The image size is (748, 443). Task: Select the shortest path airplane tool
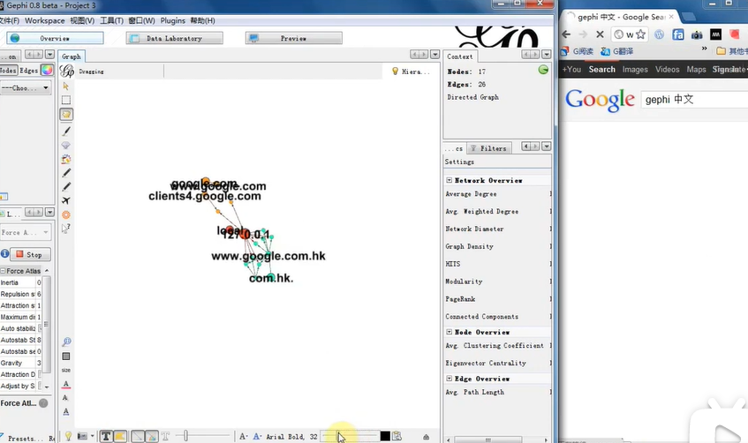[x=66, y=200]
